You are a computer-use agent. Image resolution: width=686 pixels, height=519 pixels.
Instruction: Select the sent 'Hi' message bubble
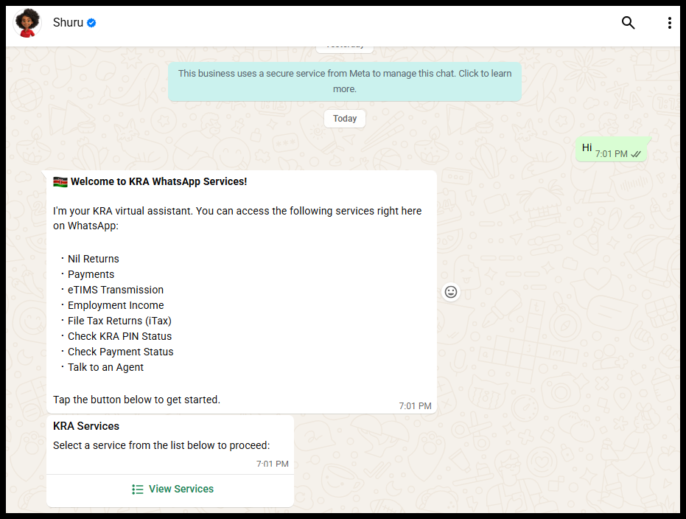611,150
